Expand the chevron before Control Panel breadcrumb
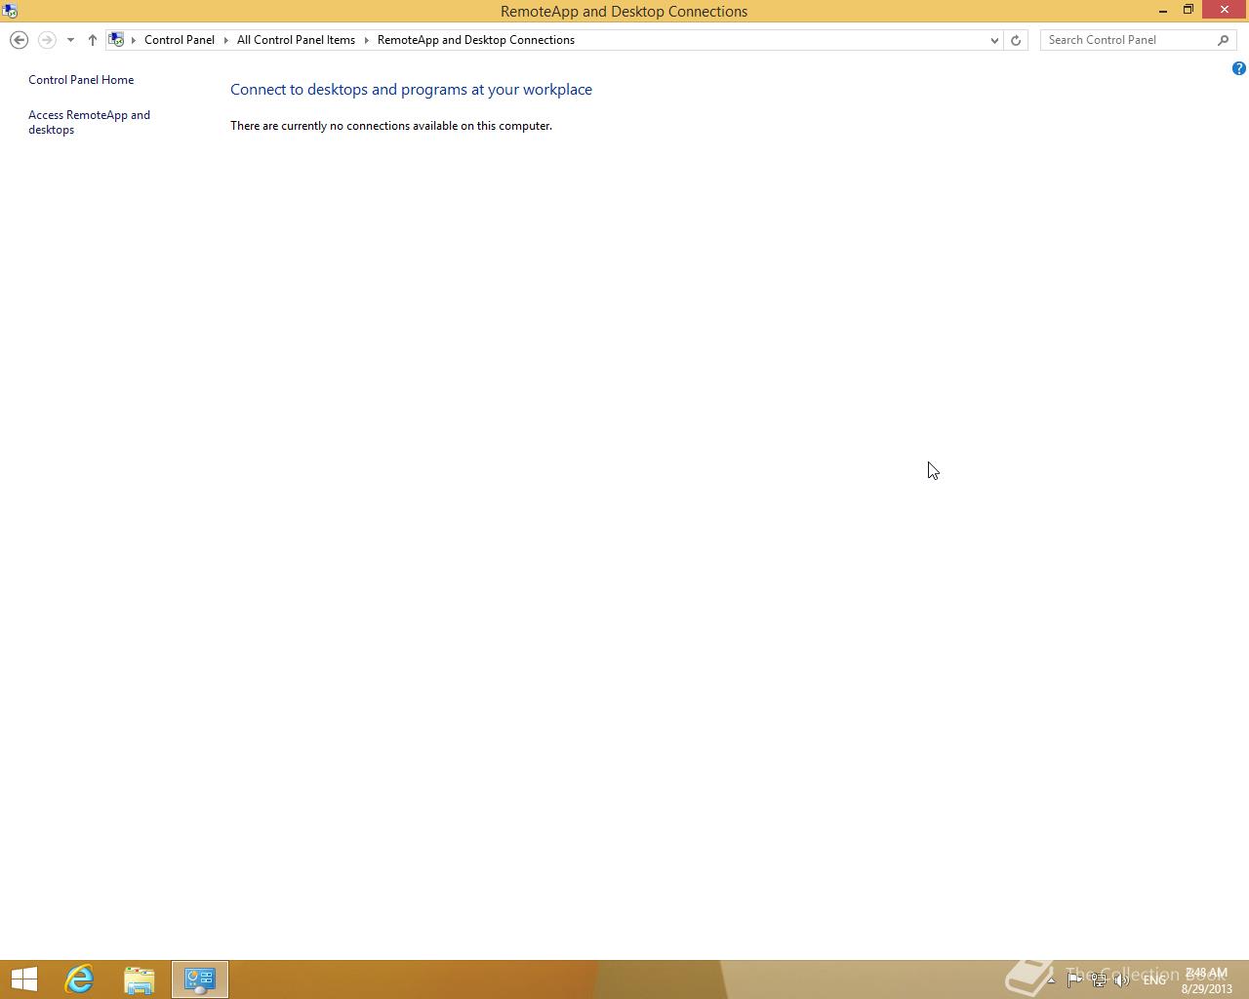The height and width of the screenshot is (999, 1249). pyautogui.click(x=134, y=40)
